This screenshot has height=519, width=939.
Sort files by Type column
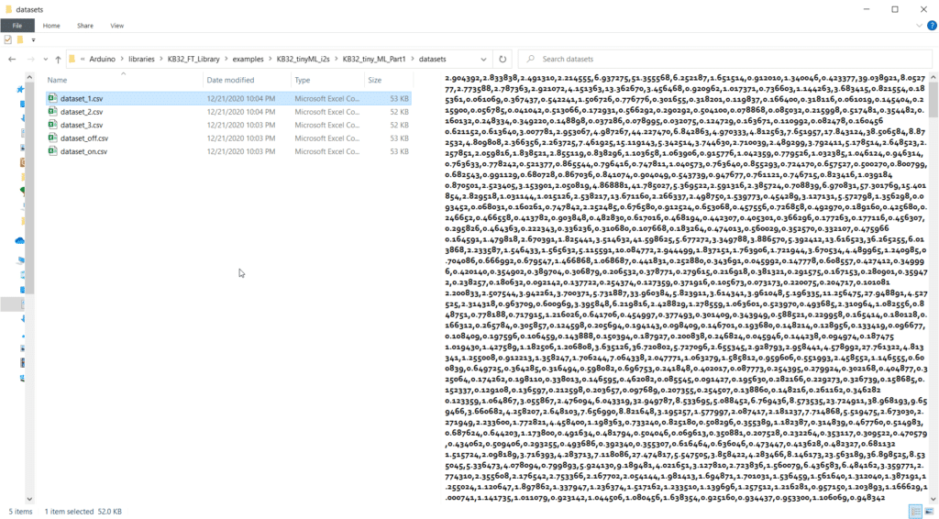[327, 80]
